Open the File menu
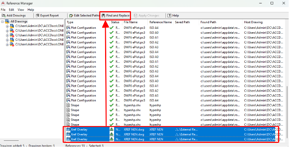The width and height of the screenshot is (289, 147). coord(3,10)
